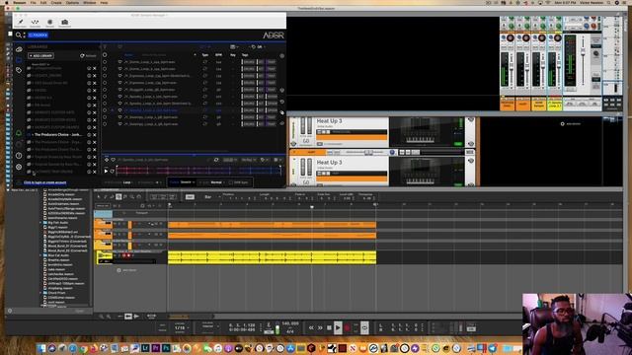Click the Add Library button
The width and height of the screenshot is (632, 355).
[40, 56]
